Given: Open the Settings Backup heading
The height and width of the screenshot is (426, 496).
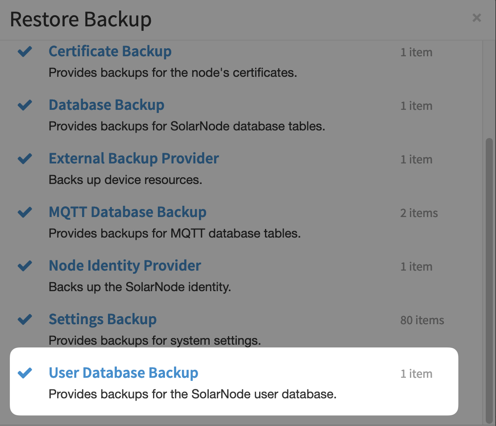Looking at the screenshot, I should (103, 319).
